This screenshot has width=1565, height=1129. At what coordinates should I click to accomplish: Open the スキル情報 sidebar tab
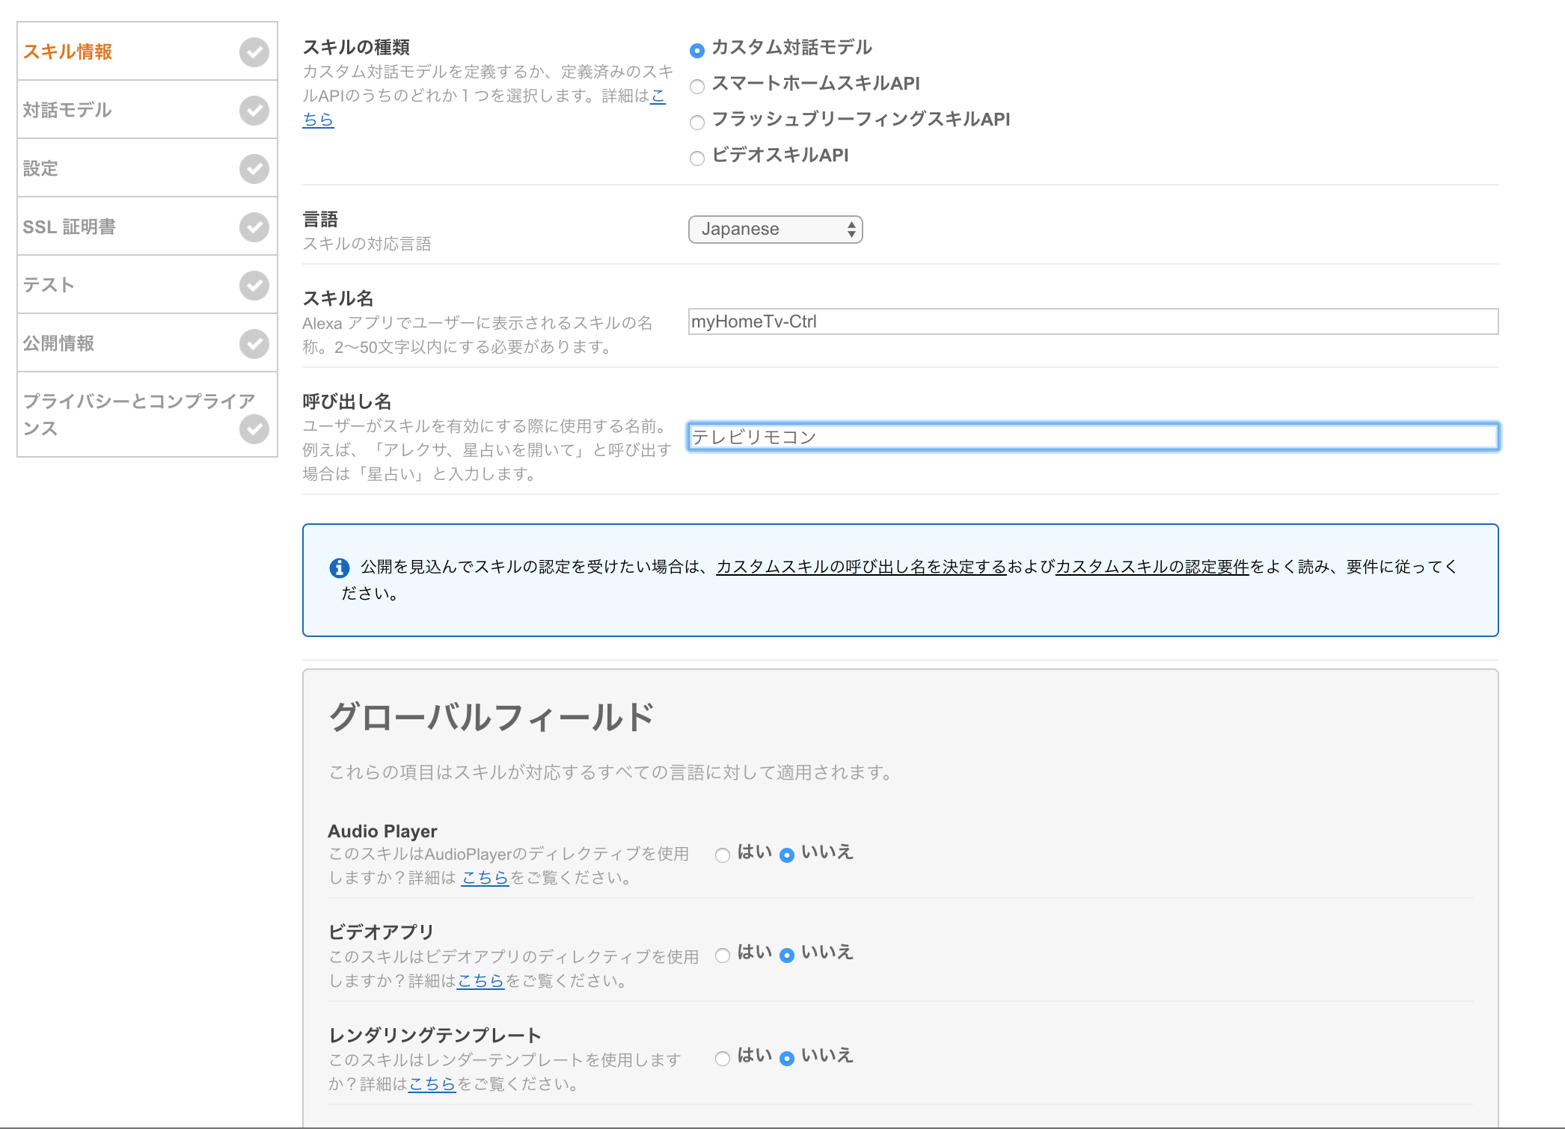pyautogui.click(x=147, y=52)
